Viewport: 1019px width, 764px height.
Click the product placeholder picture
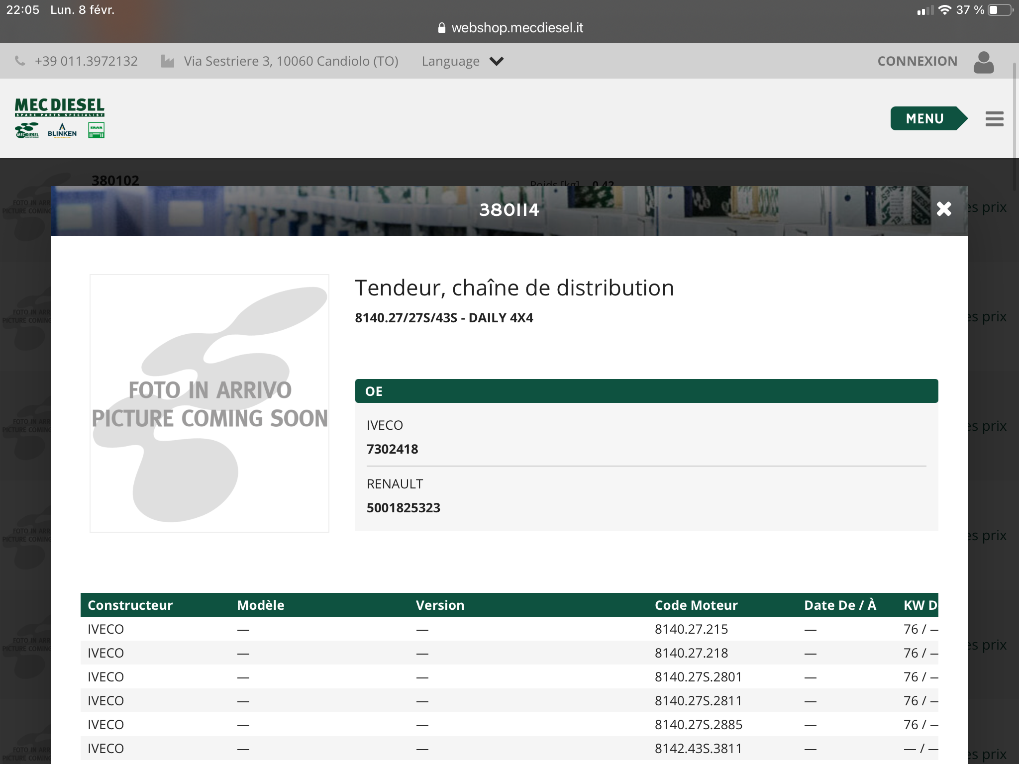pos(209,403)
